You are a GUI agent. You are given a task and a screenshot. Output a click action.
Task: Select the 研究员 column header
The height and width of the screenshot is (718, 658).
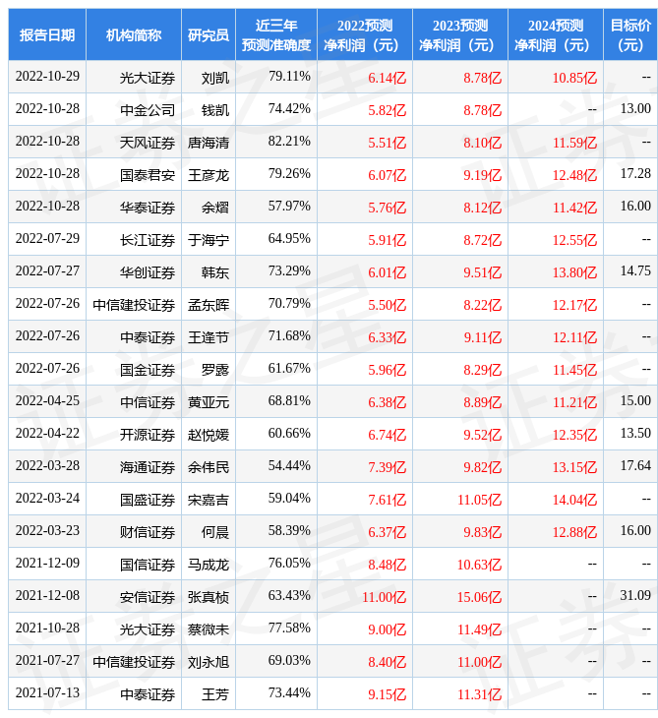(x=209, y=34)
